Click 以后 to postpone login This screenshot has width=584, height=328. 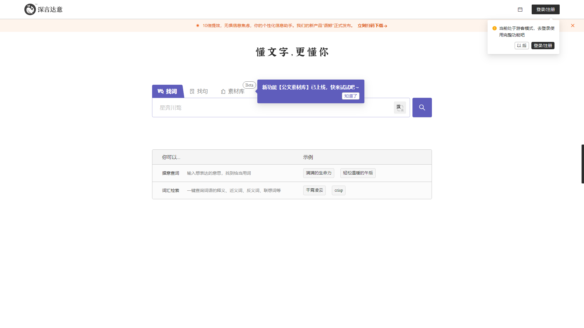(522, 46)
